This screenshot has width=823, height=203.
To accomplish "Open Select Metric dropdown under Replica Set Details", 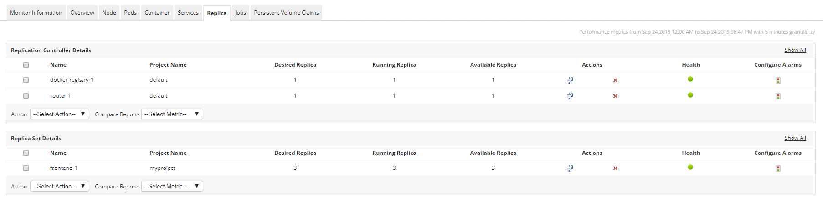I will click(172, 186).
